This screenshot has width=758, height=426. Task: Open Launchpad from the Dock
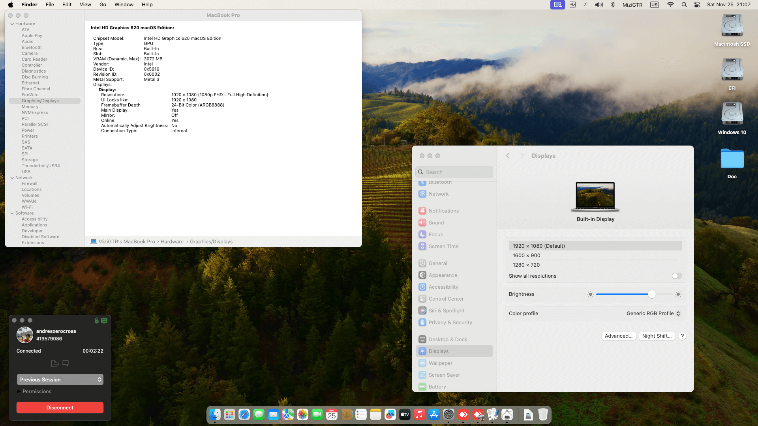(229, 415)
